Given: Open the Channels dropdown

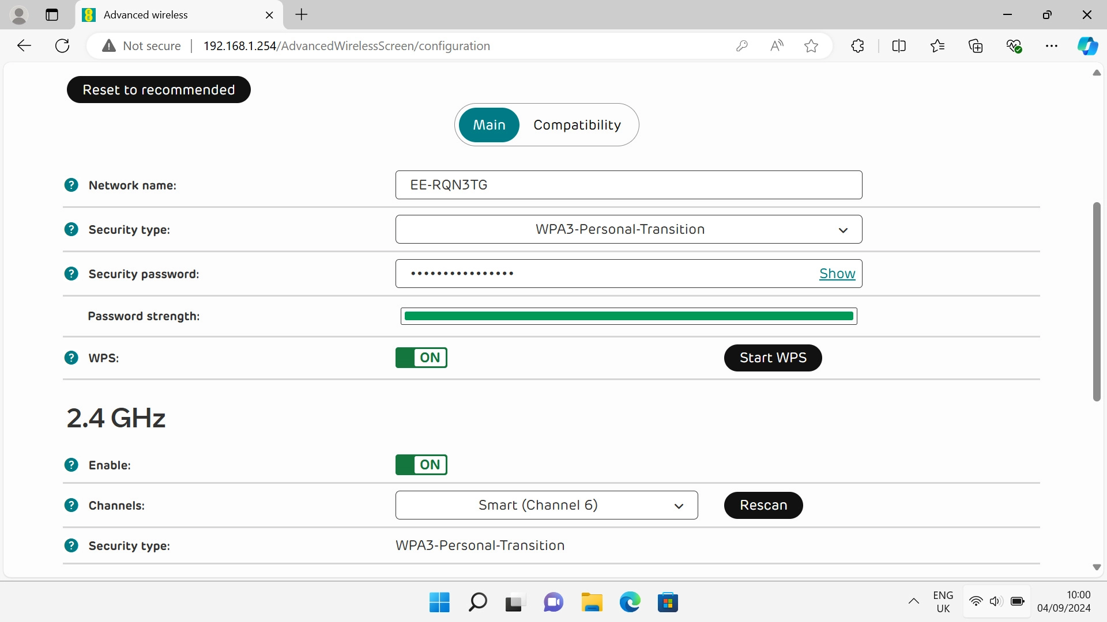Looking at the screenshot, I should 546,505.
